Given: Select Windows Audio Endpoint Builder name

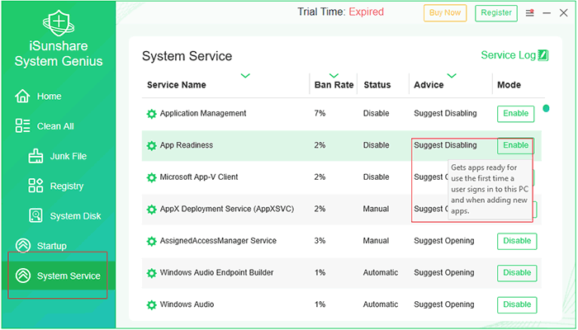Looking at the screenshot, I should (216, 273).
